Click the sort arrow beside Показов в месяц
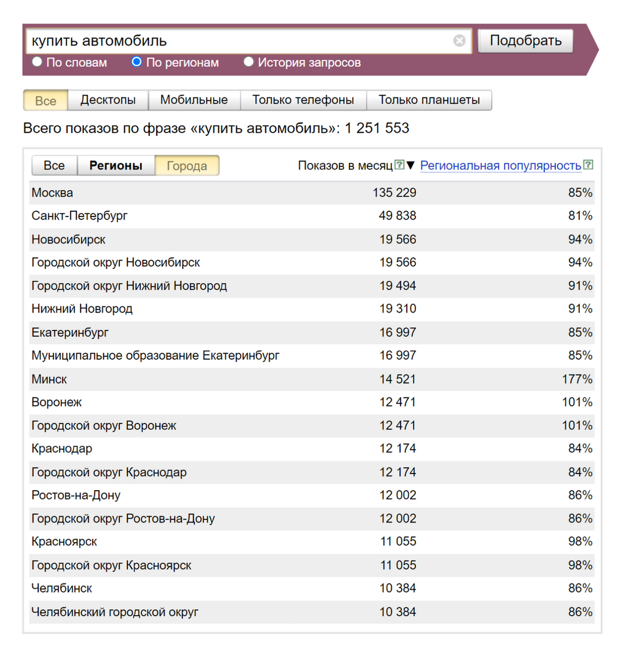The image size is (625, 653). pos(410,165)
